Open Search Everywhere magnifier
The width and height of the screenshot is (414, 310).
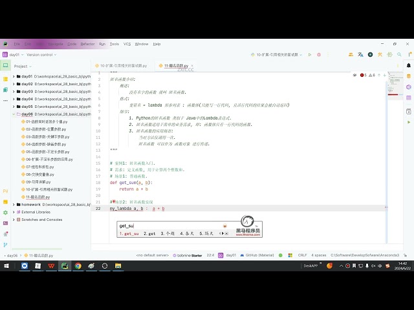click(399, 54)
